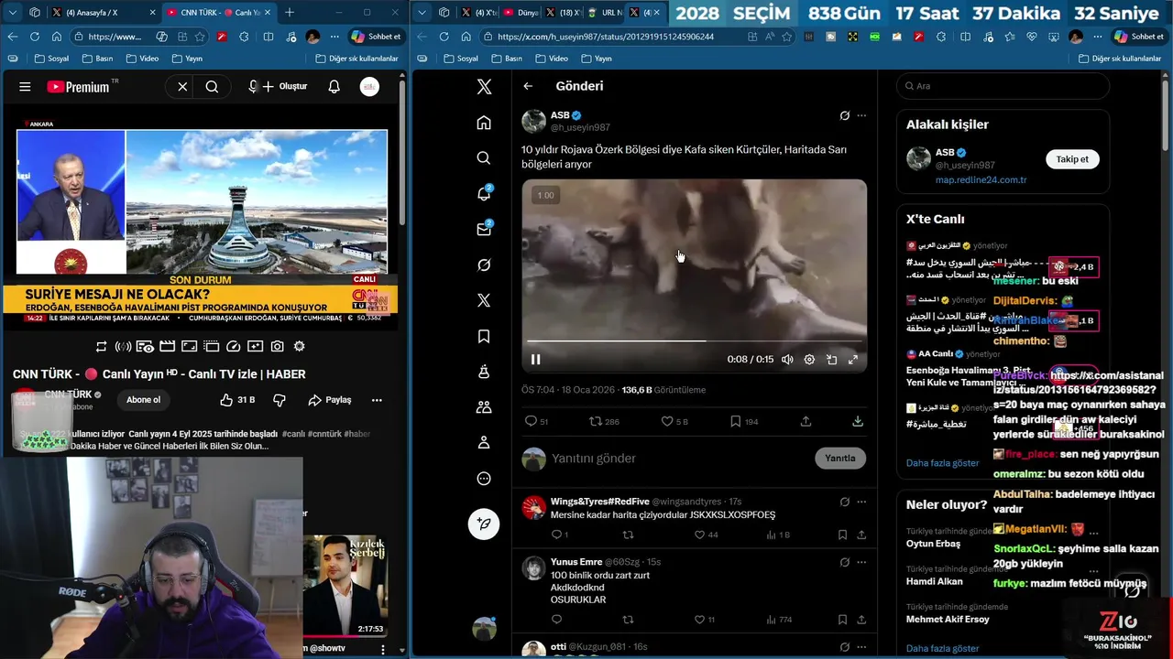Open profile icon in X sidebar
1173x659 pixels.
point(484,443)
